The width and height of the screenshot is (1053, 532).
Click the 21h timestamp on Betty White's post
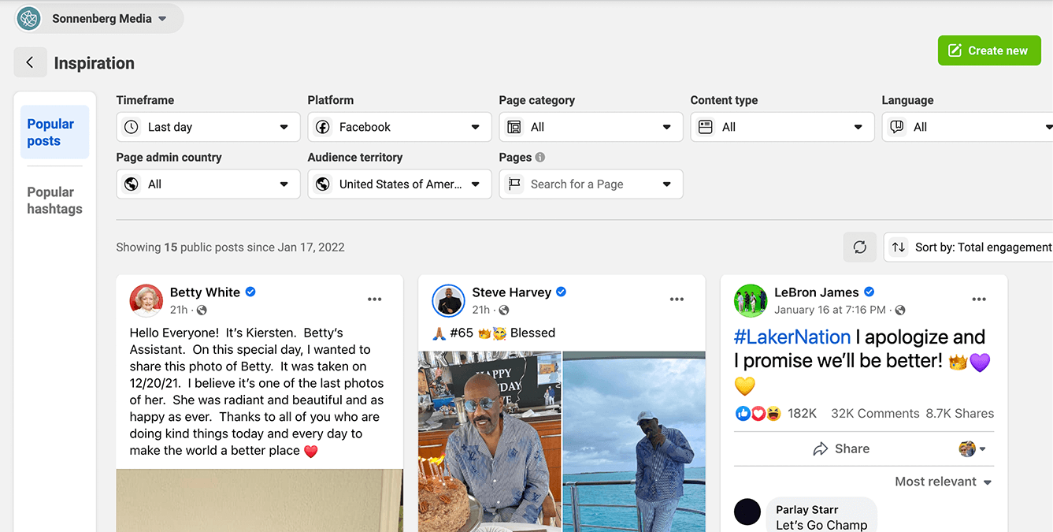coord(179,310)
